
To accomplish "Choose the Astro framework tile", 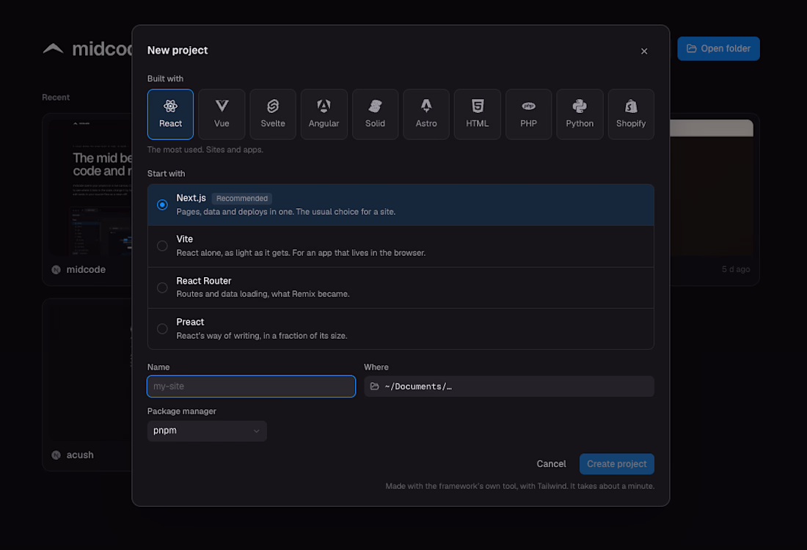I will 426,114.
